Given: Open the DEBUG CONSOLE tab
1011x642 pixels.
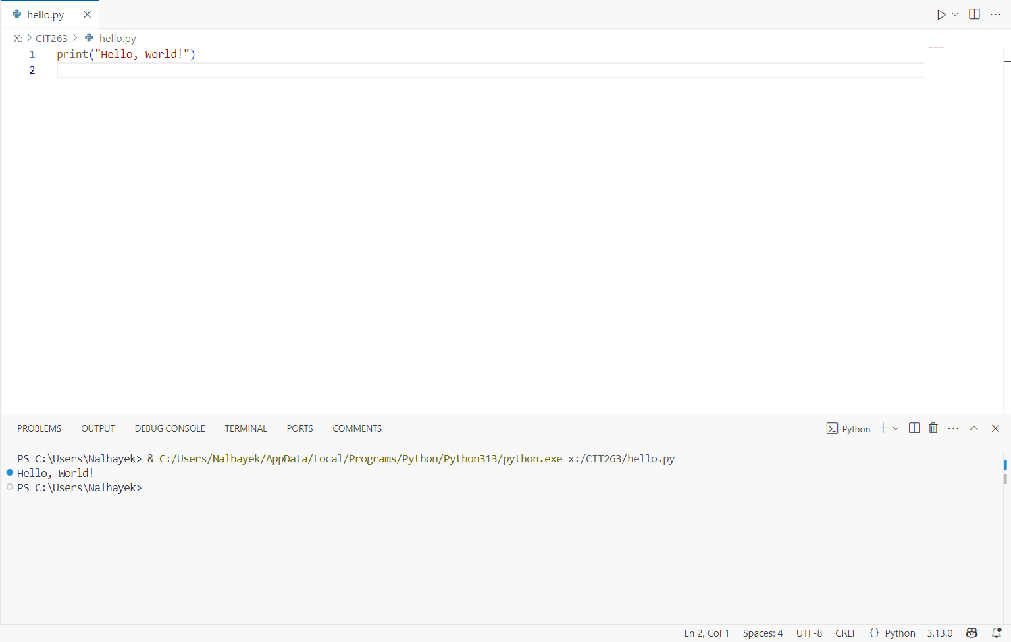Looking at the screenshot, I should (170, 428).
